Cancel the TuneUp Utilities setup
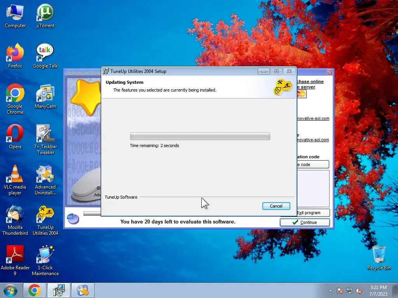 click(x=276, y=206)
